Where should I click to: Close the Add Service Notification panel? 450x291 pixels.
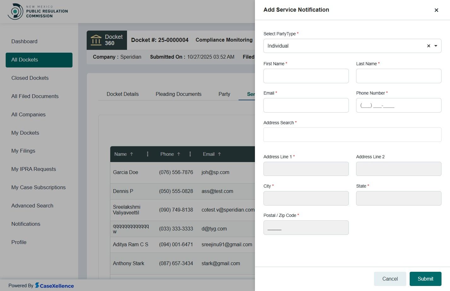(x=436, y=10)
